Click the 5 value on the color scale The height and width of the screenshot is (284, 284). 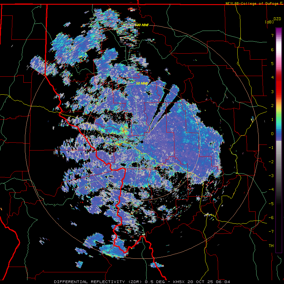pos(272,63)
